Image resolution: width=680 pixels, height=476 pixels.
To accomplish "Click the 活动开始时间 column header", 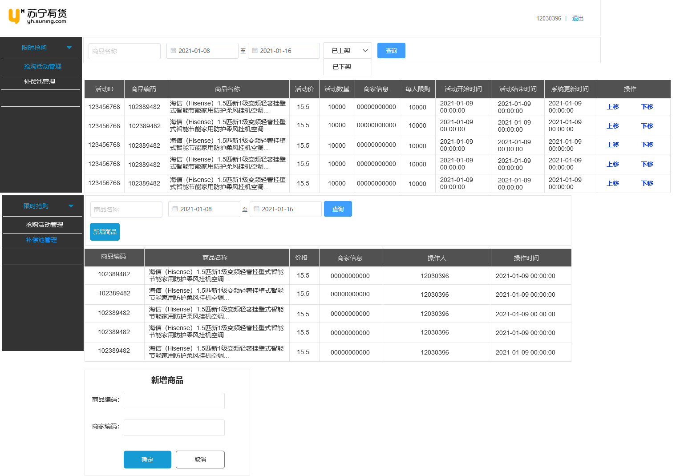I will (463, 89).
